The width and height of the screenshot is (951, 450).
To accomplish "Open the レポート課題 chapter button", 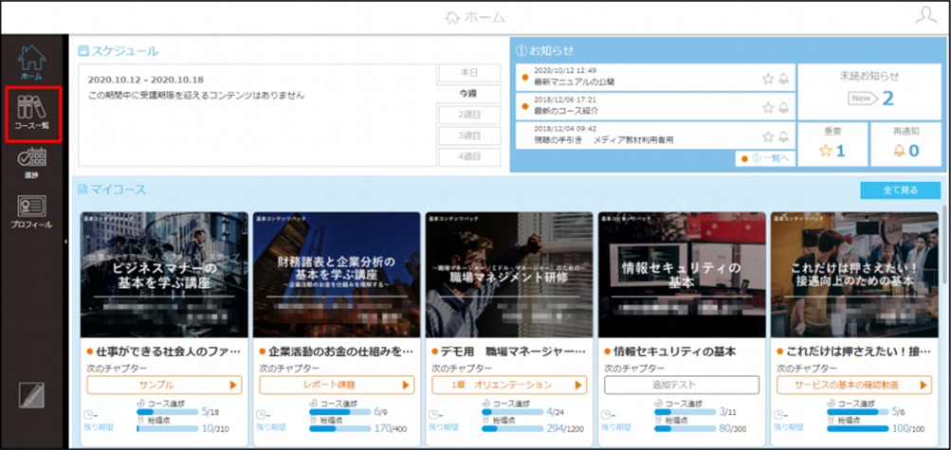I will (337, 385).
